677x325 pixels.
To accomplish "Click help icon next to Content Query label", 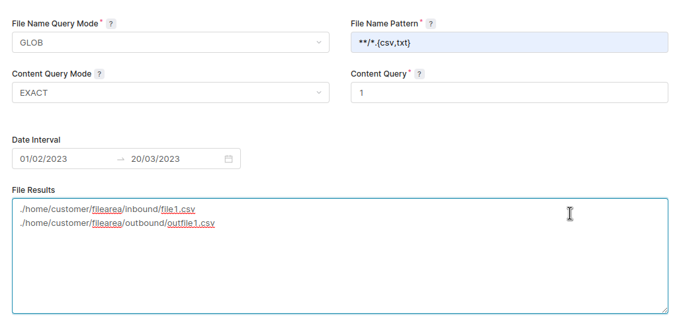I will [419, 74].
